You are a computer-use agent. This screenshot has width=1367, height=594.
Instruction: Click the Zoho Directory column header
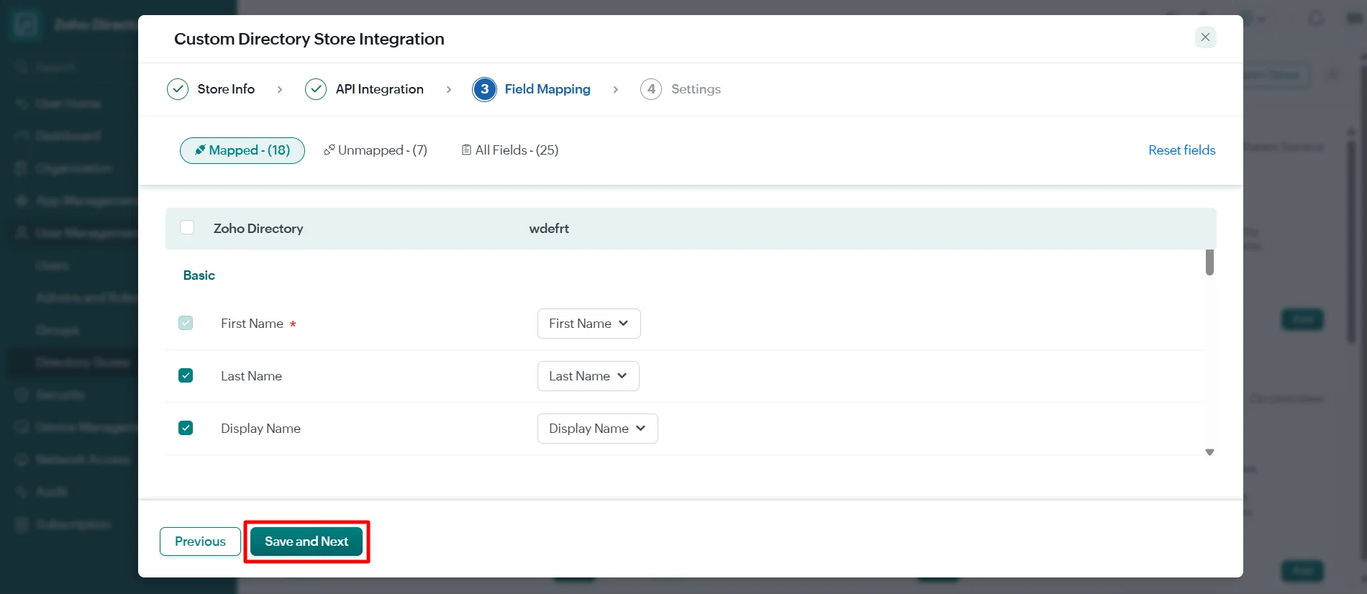click(258, 229)
